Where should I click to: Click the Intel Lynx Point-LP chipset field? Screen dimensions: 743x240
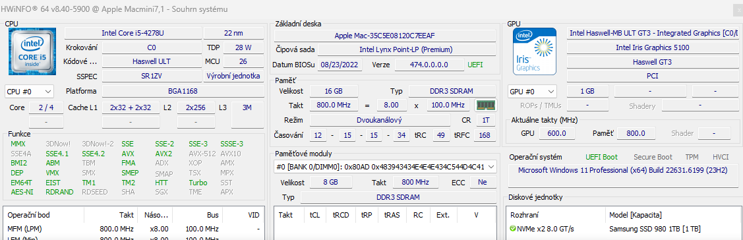point(406,49)
